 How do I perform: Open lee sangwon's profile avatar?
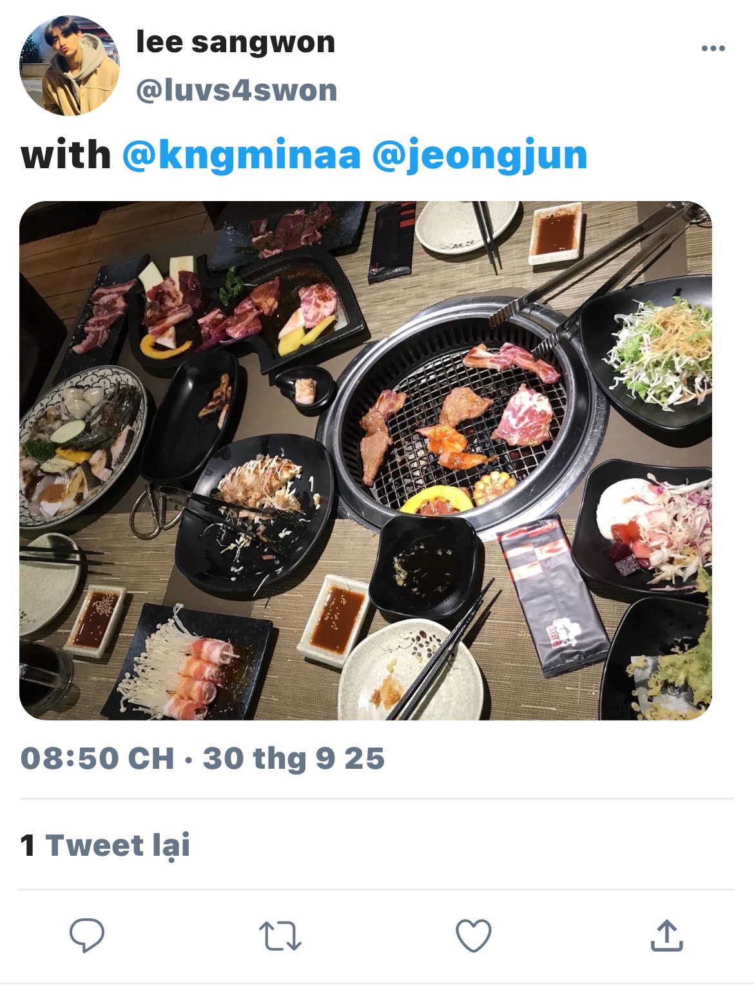(70, 66)
